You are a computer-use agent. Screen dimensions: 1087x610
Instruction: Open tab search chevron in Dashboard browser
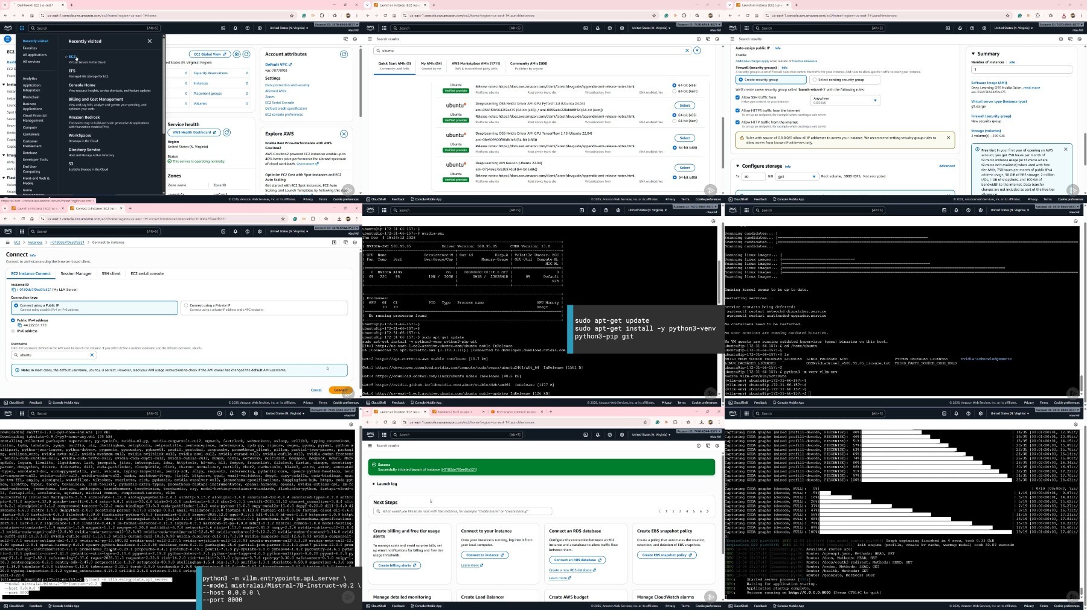click(x=5, y=5)
